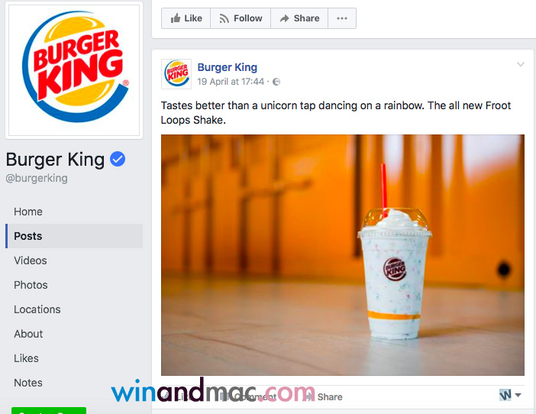Open the post-as identity dropdown arrow

pyautogui.click(x=518, y=395)
